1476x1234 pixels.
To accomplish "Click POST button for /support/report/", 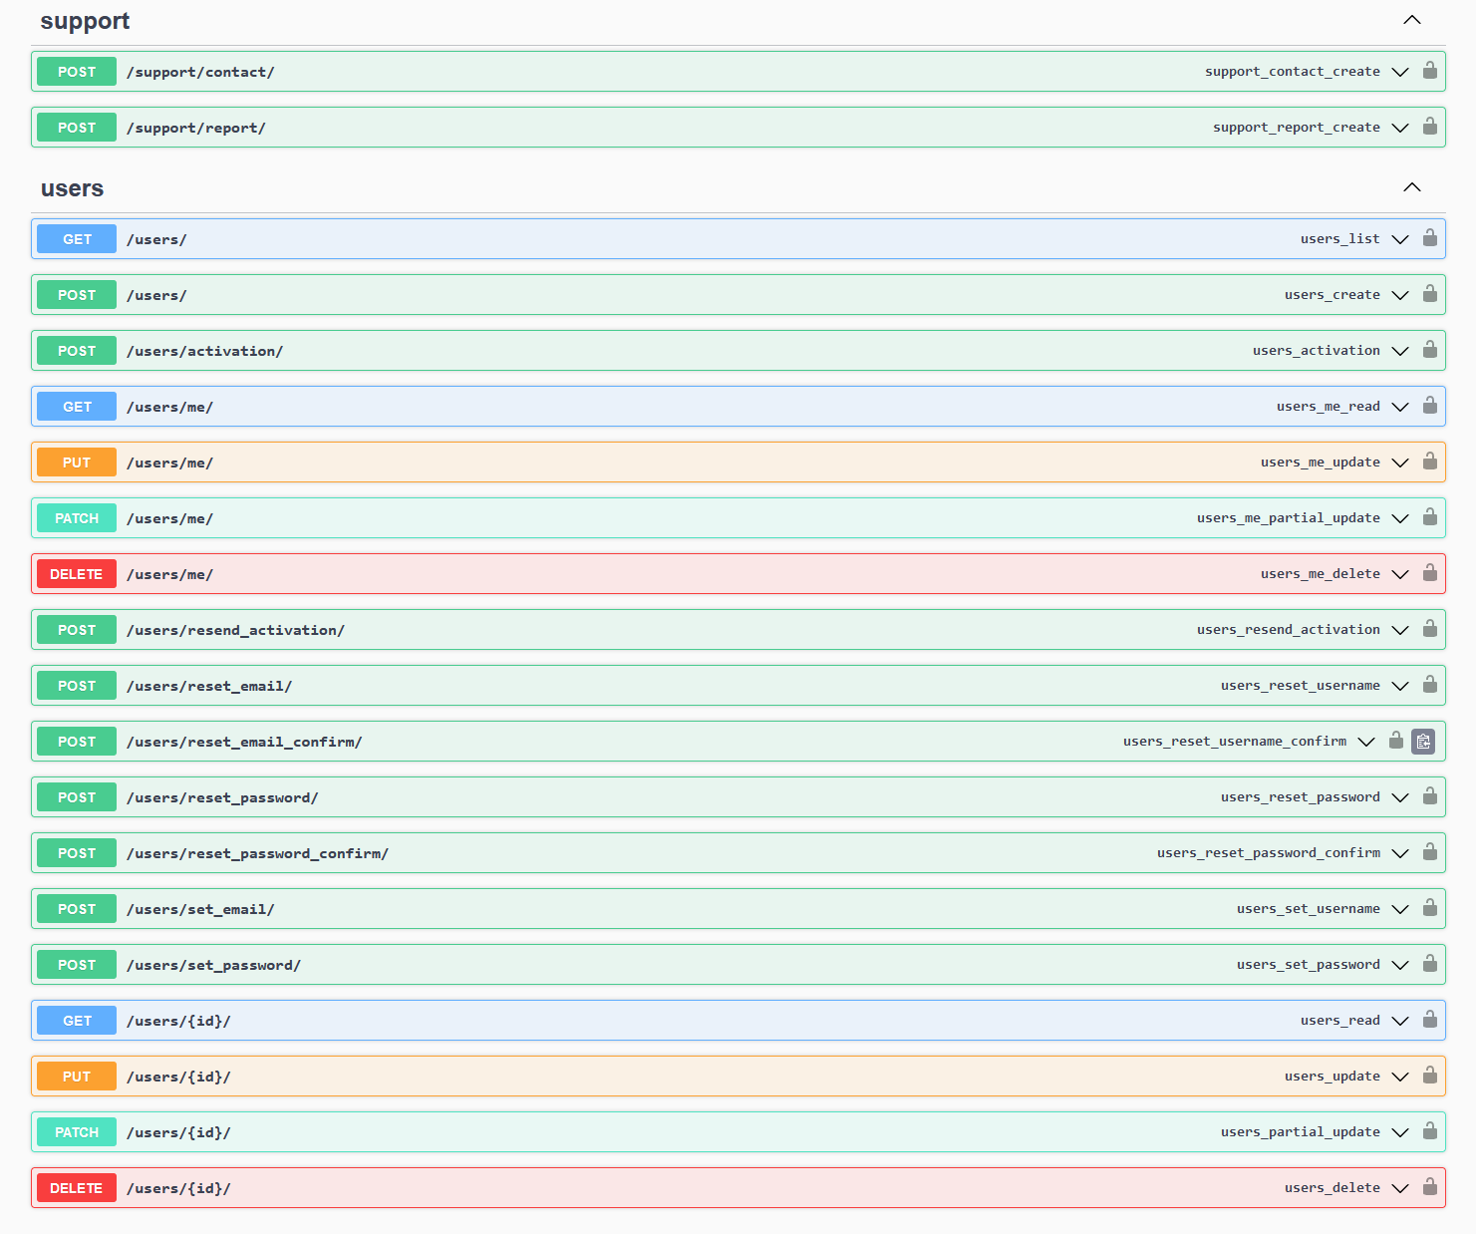I will coord(77,128).
